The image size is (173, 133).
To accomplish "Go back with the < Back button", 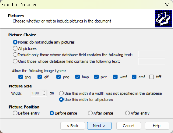I will point(73,126).
